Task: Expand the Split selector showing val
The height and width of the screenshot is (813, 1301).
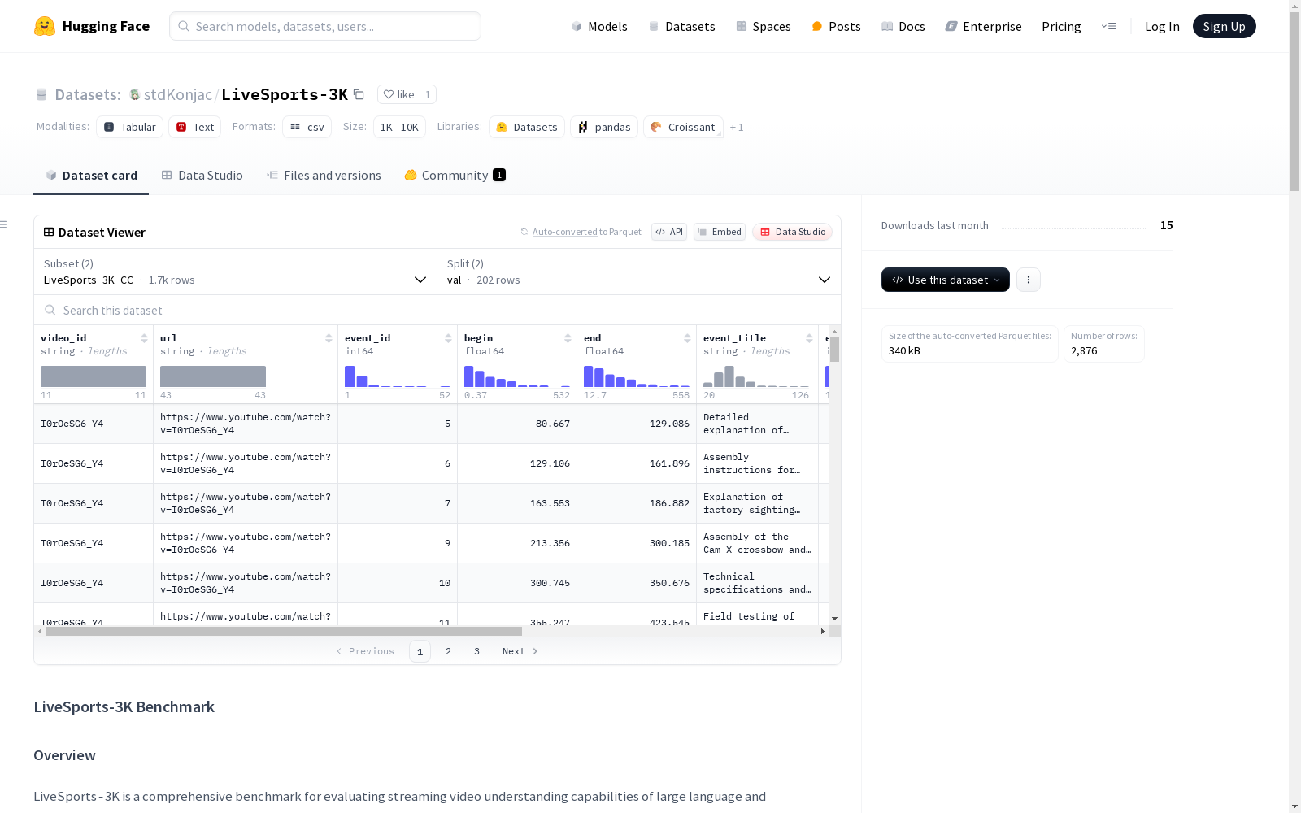Action: (639, 272)
